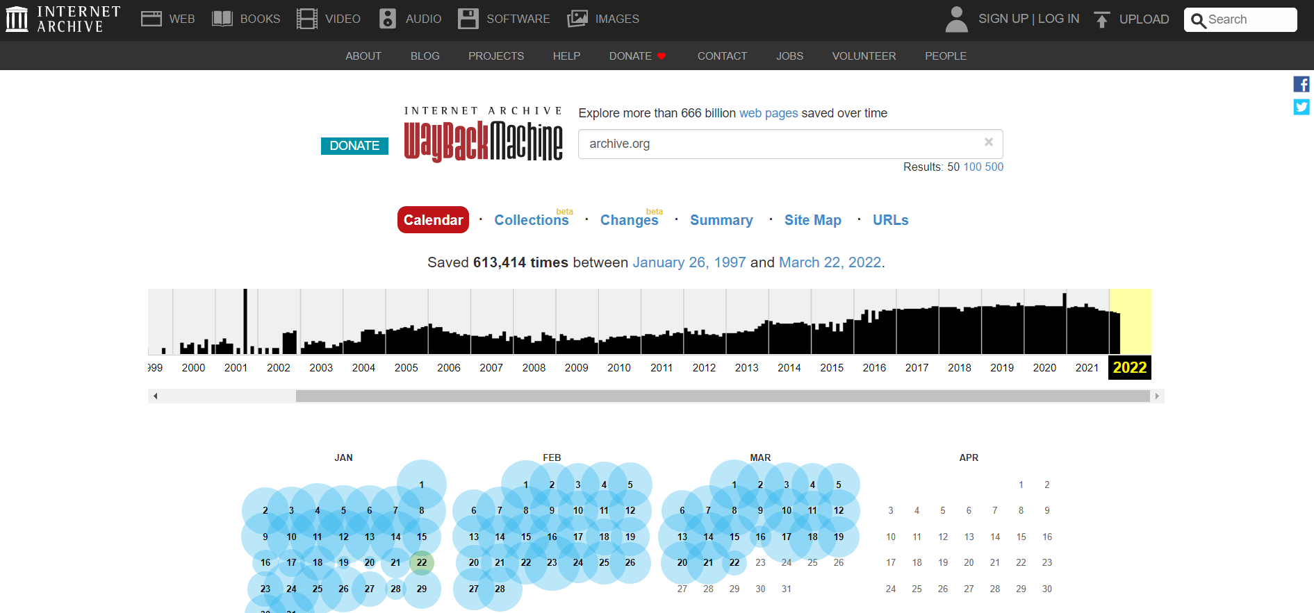This screenshot has height=613, width=1314.
Task: Clear the archive.org URL field
Action: (x=988, y=142)
